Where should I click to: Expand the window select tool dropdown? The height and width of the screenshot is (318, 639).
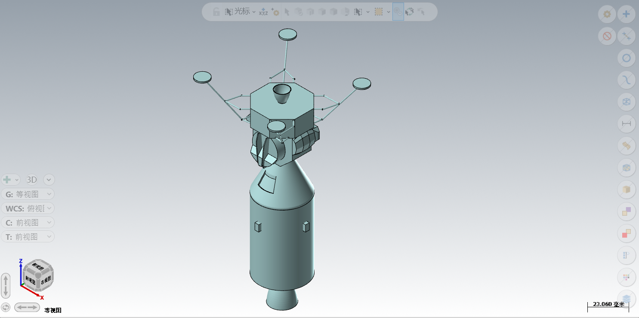(x=368, y=12)
